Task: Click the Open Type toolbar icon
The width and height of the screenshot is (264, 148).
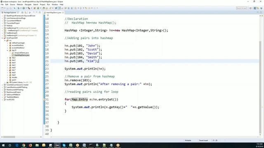Action: click(44, 8)
